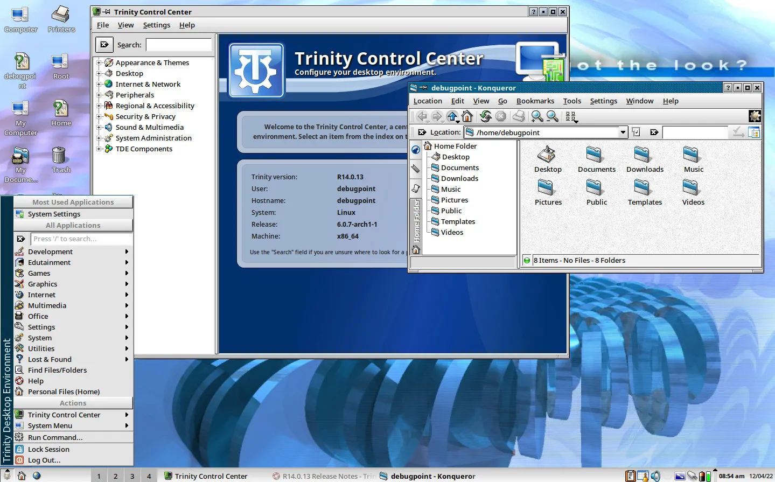
Task: Click the search arrow icon in Trinity Control Center
Action: [104, 44]
